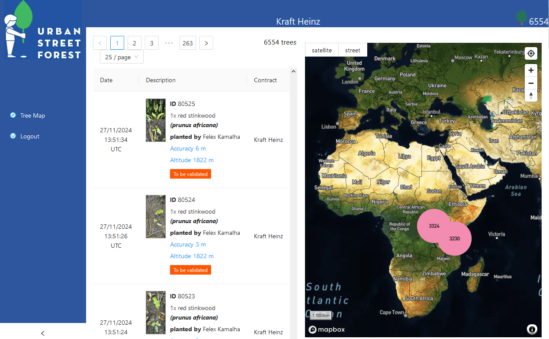This screenshot has width=549, height=339.
Task: Open the 3230 tree cluster on map
Action: pyautogui.click(x=454, y=239)
